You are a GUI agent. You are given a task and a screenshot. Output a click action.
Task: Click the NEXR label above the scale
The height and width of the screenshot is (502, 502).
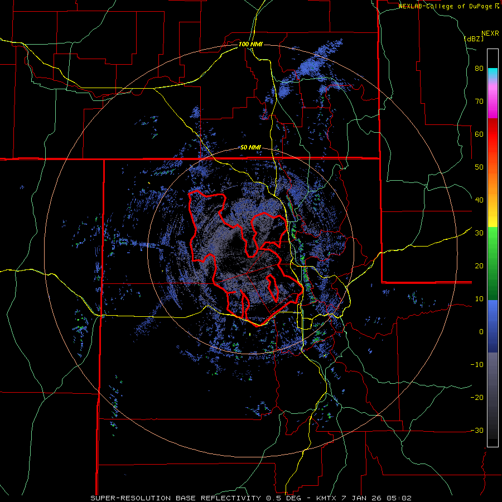point(490,33)
